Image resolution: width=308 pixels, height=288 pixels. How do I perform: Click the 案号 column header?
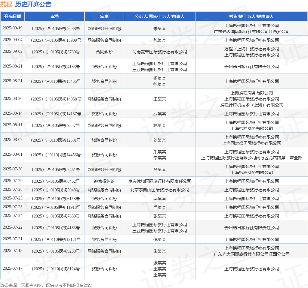(55, 16)
